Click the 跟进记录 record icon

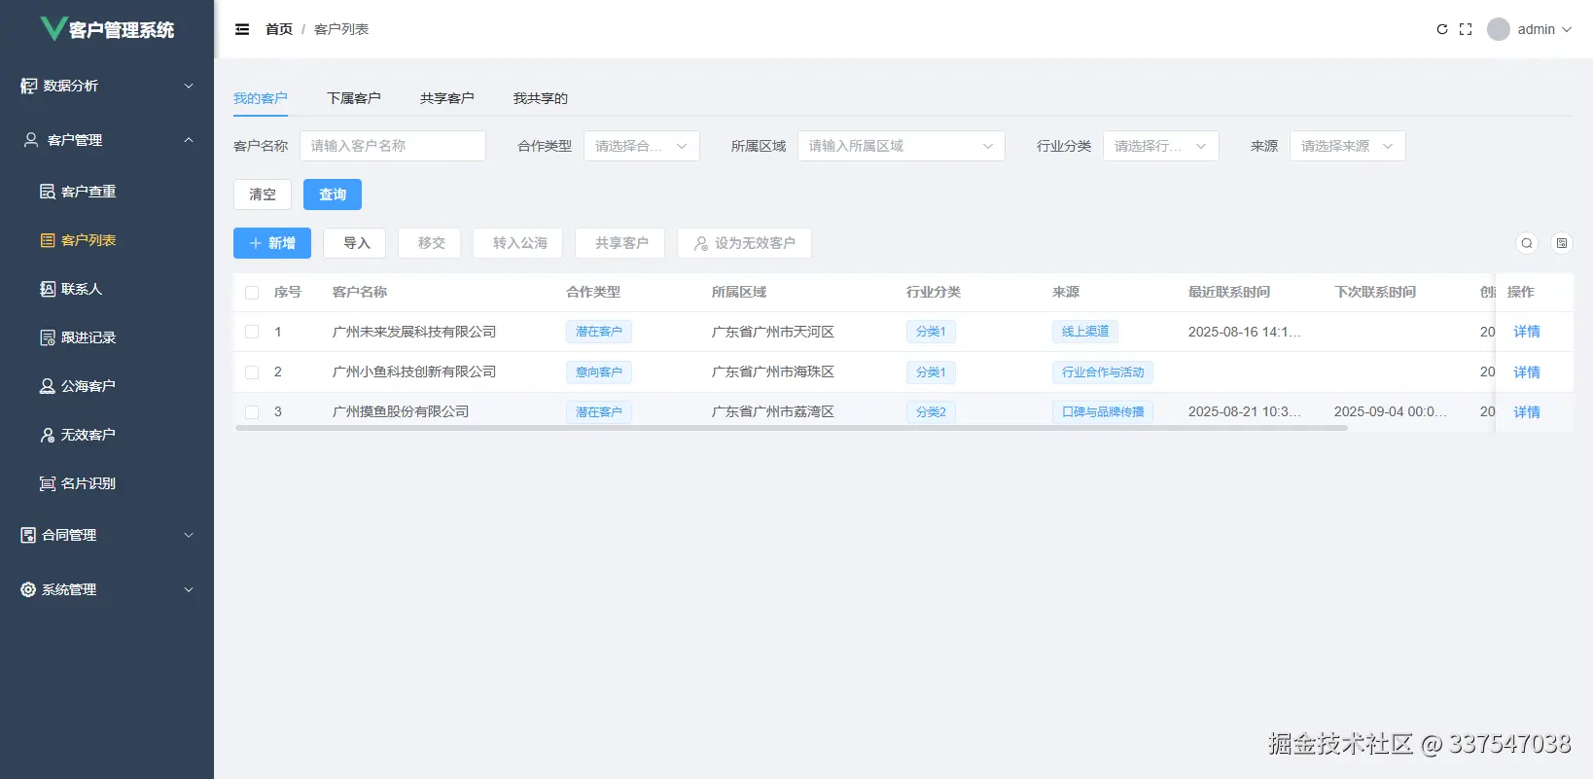[x=47, y=337]
